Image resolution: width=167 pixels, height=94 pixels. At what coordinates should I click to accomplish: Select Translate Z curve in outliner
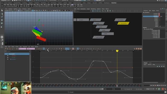pos(14,59)
